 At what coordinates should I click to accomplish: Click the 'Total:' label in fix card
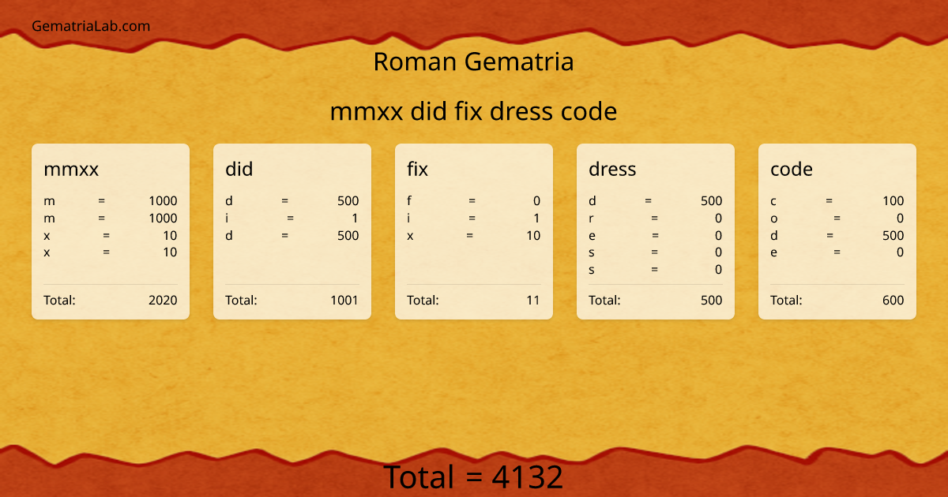click(x=423, y=300)
